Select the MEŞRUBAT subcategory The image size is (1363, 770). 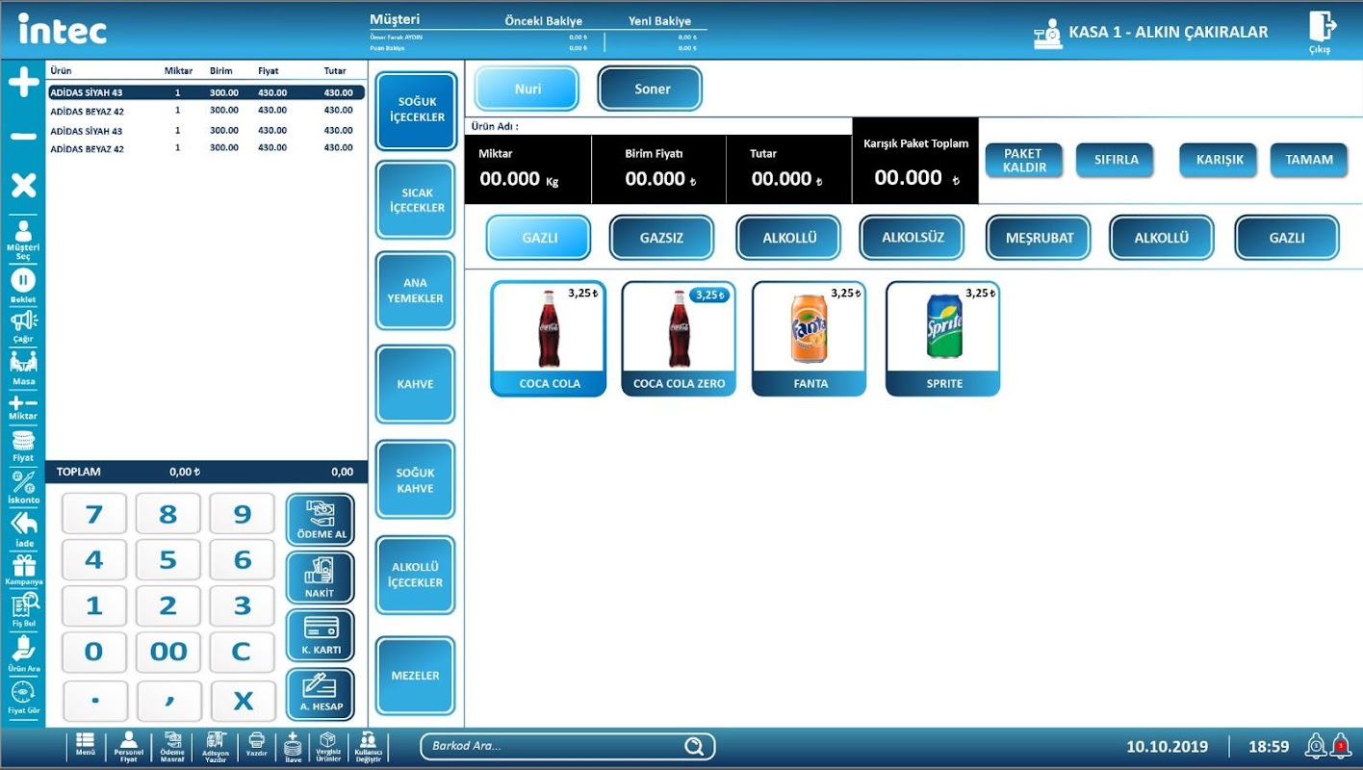pyautogui.click(x=1039, y=238)
